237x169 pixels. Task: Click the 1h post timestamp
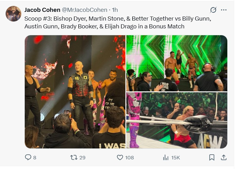(115, 10)
